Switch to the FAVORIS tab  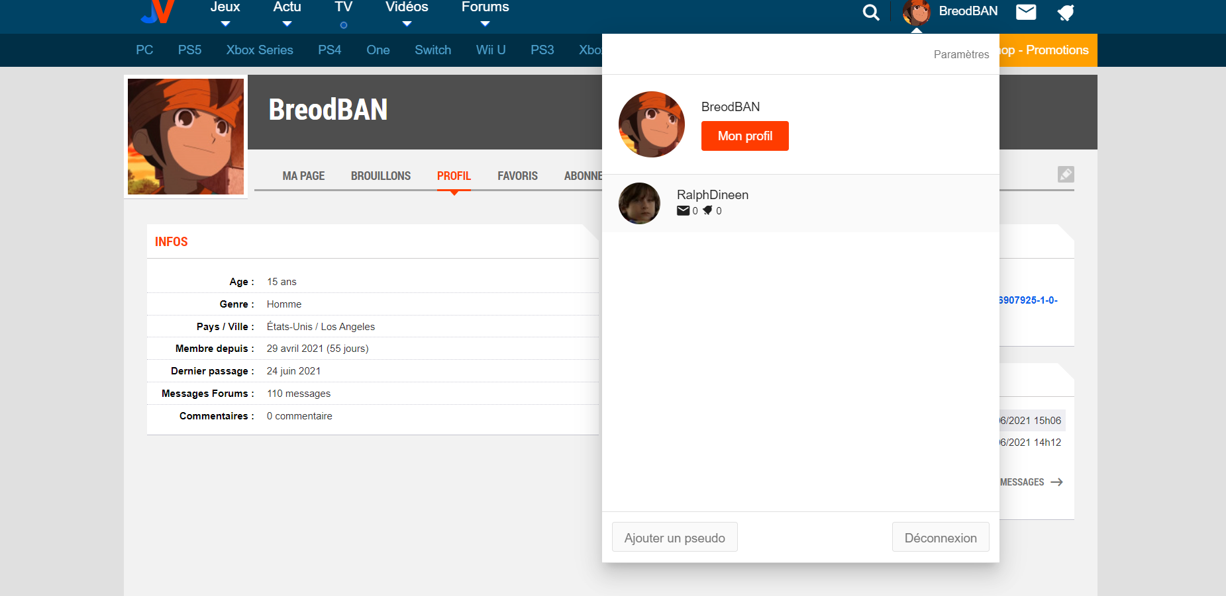point(518,176)
